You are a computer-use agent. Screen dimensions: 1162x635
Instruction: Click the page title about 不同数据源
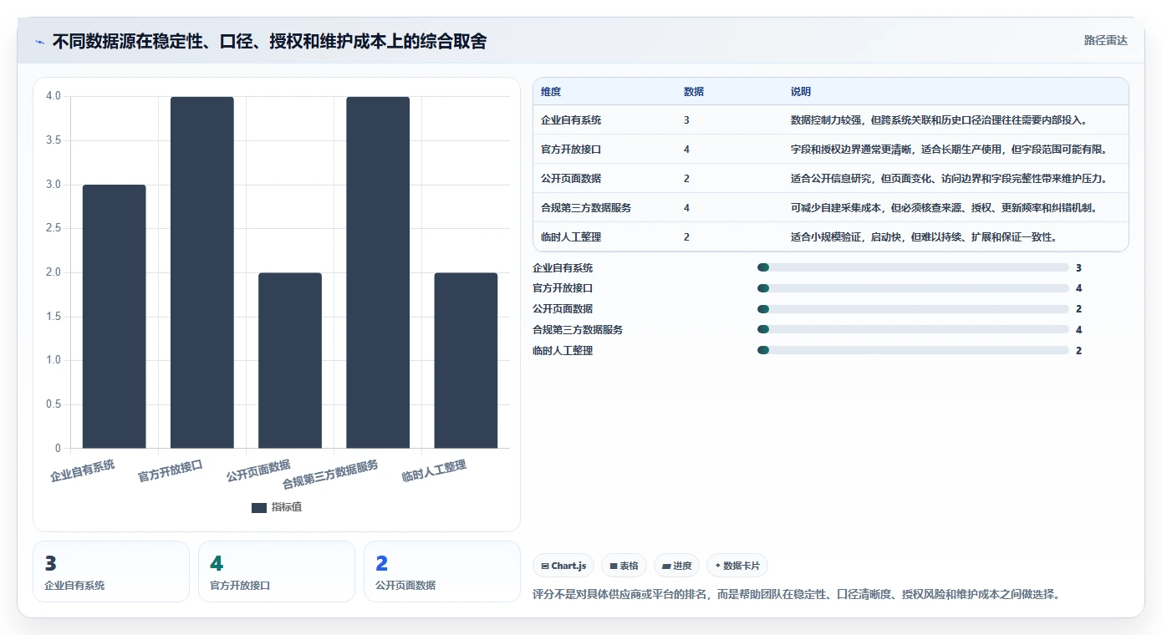269,41
